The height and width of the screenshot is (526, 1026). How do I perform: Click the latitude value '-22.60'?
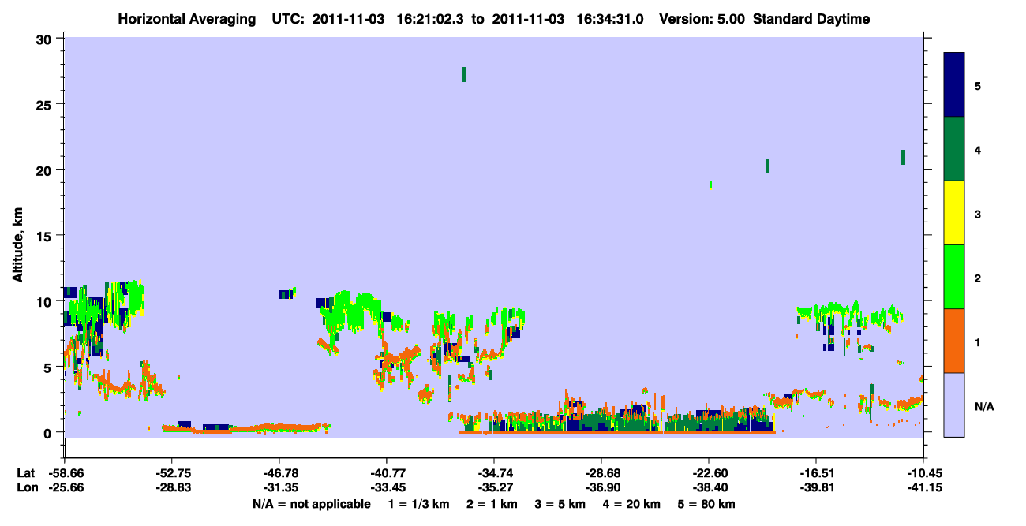[x=709, y=473]
